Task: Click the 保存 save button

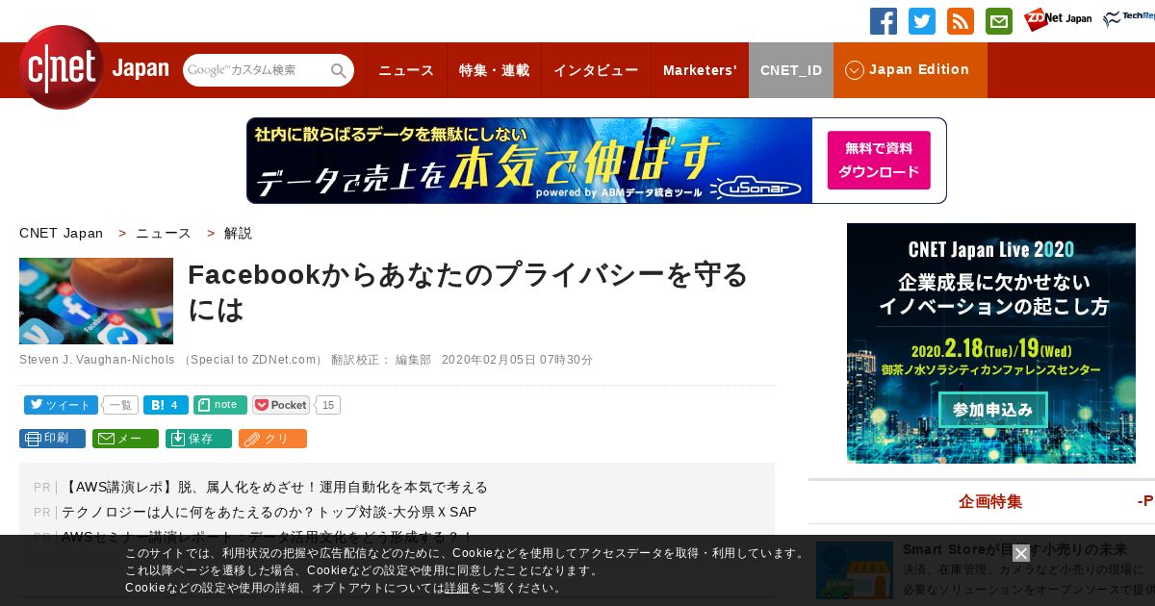Action: point(198,439)
